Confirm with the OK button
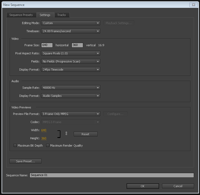 tap(143, 186)
